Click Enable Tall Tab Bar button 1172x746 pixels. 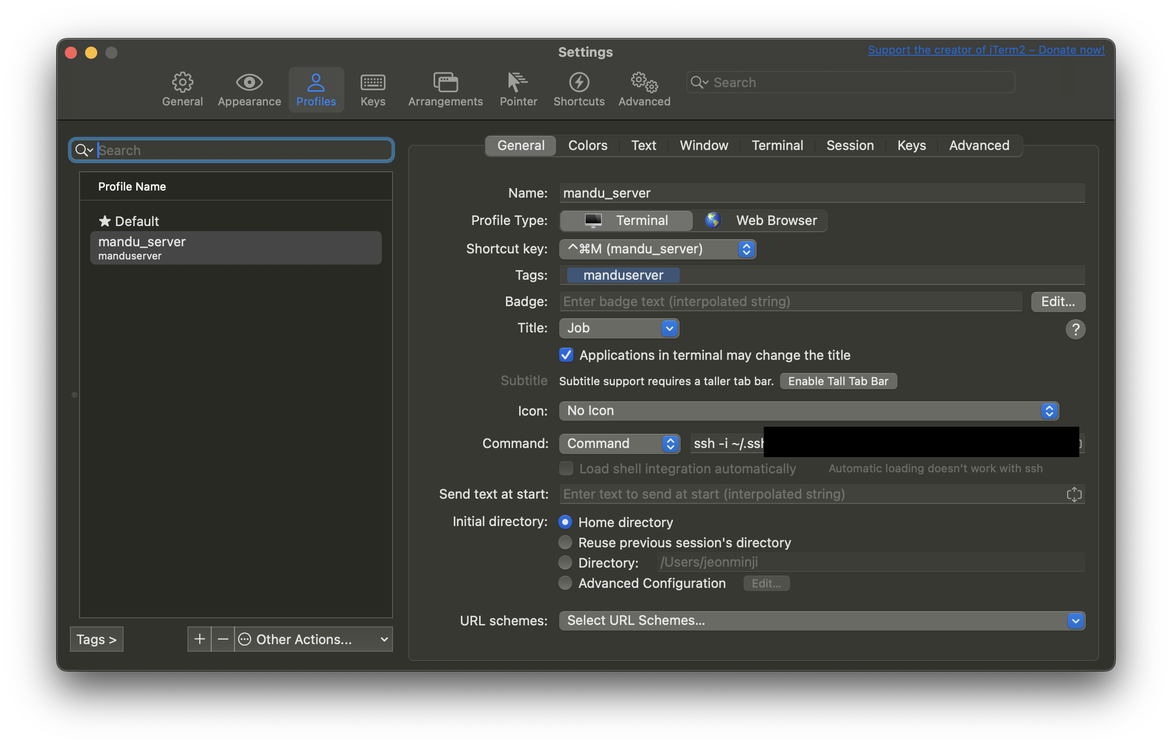(x=838, y=381)
